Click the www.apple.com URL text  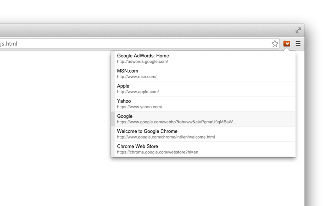point(138,92)
